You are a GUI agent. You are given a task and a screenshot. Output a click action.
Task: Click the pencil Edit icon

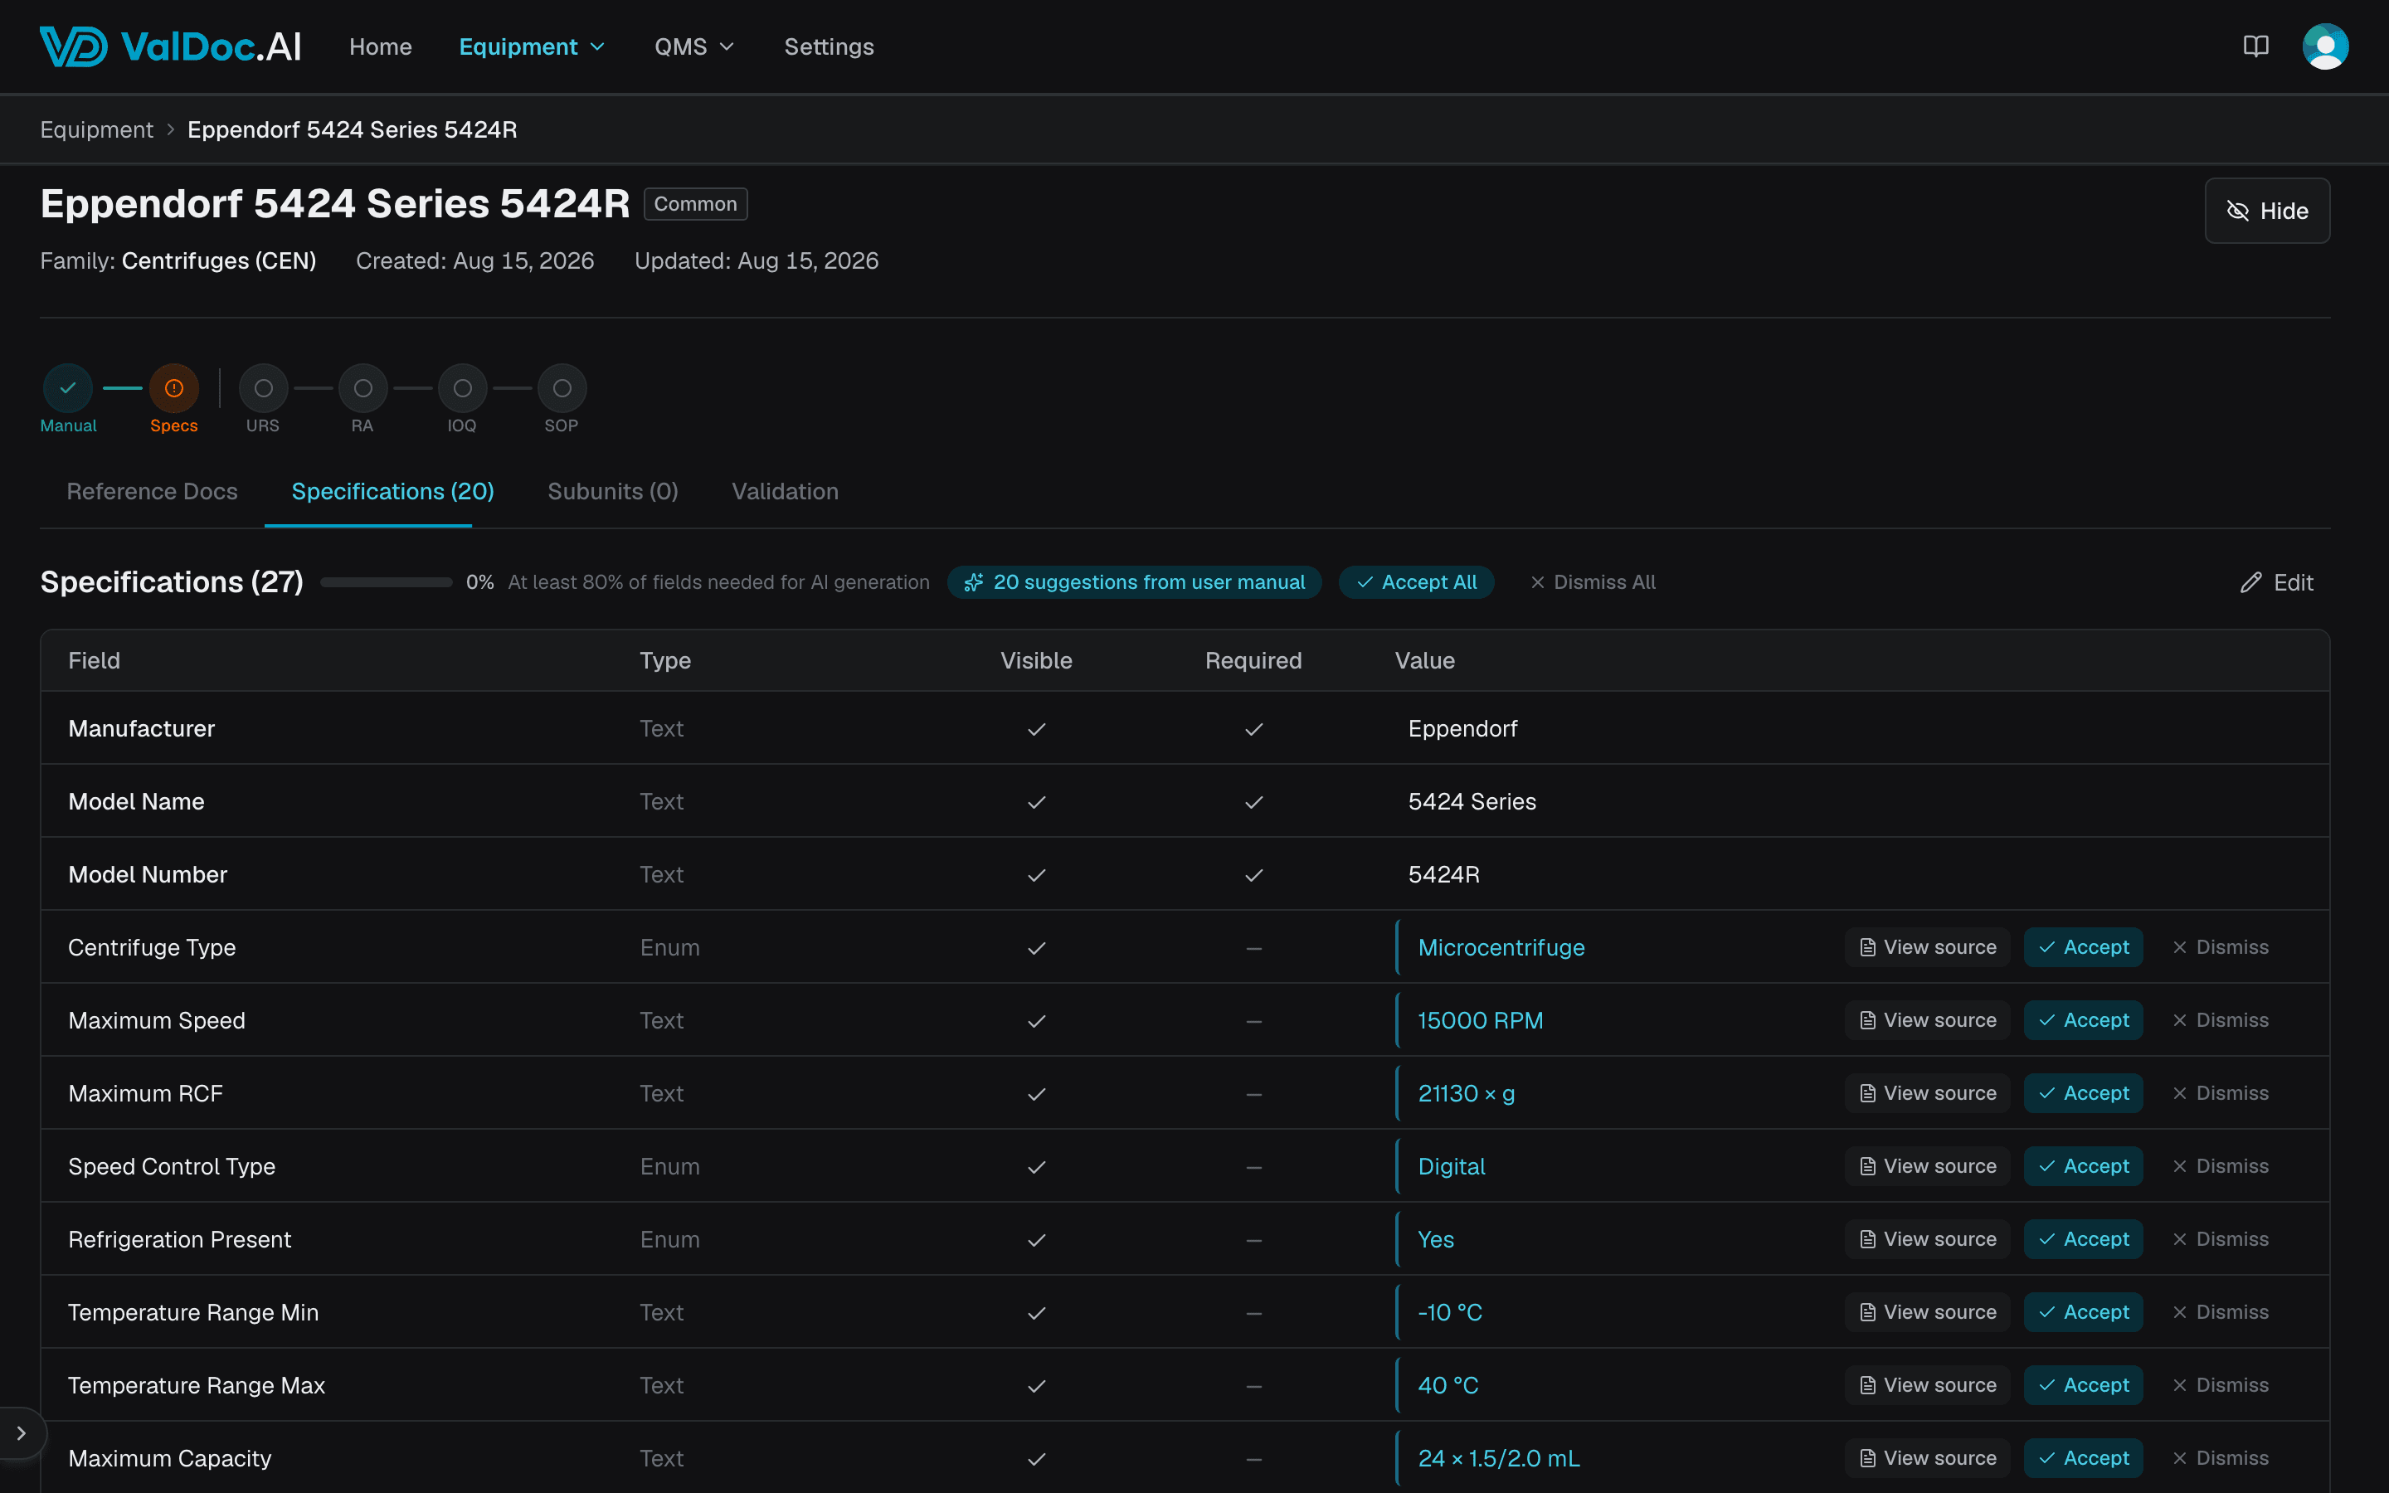2250,582
